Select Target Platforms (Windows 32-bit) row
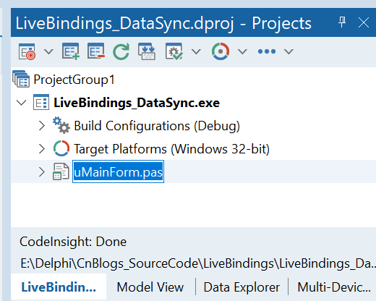The height and width of the screenshot is (301, 376). point(172,149)
